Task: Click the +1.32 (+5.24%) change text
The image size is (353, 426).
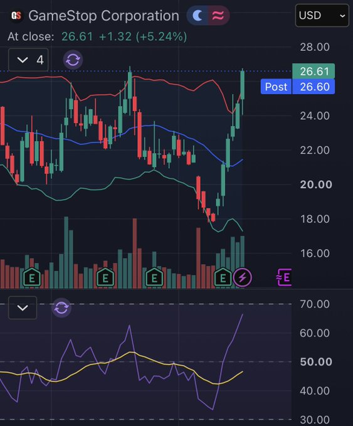Action: coord(143,36)
